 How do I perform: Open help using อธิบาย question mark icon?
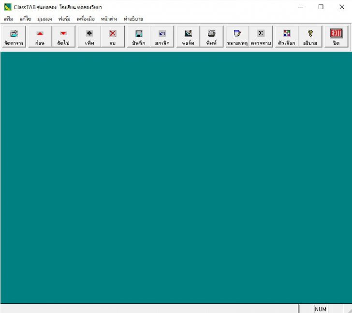310,37
